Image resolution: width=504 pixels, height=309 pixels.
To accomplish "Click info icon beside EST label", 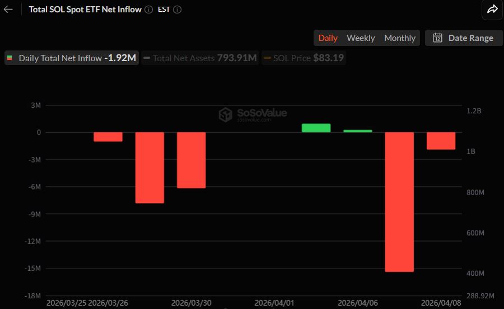I will tap(177, 10).
